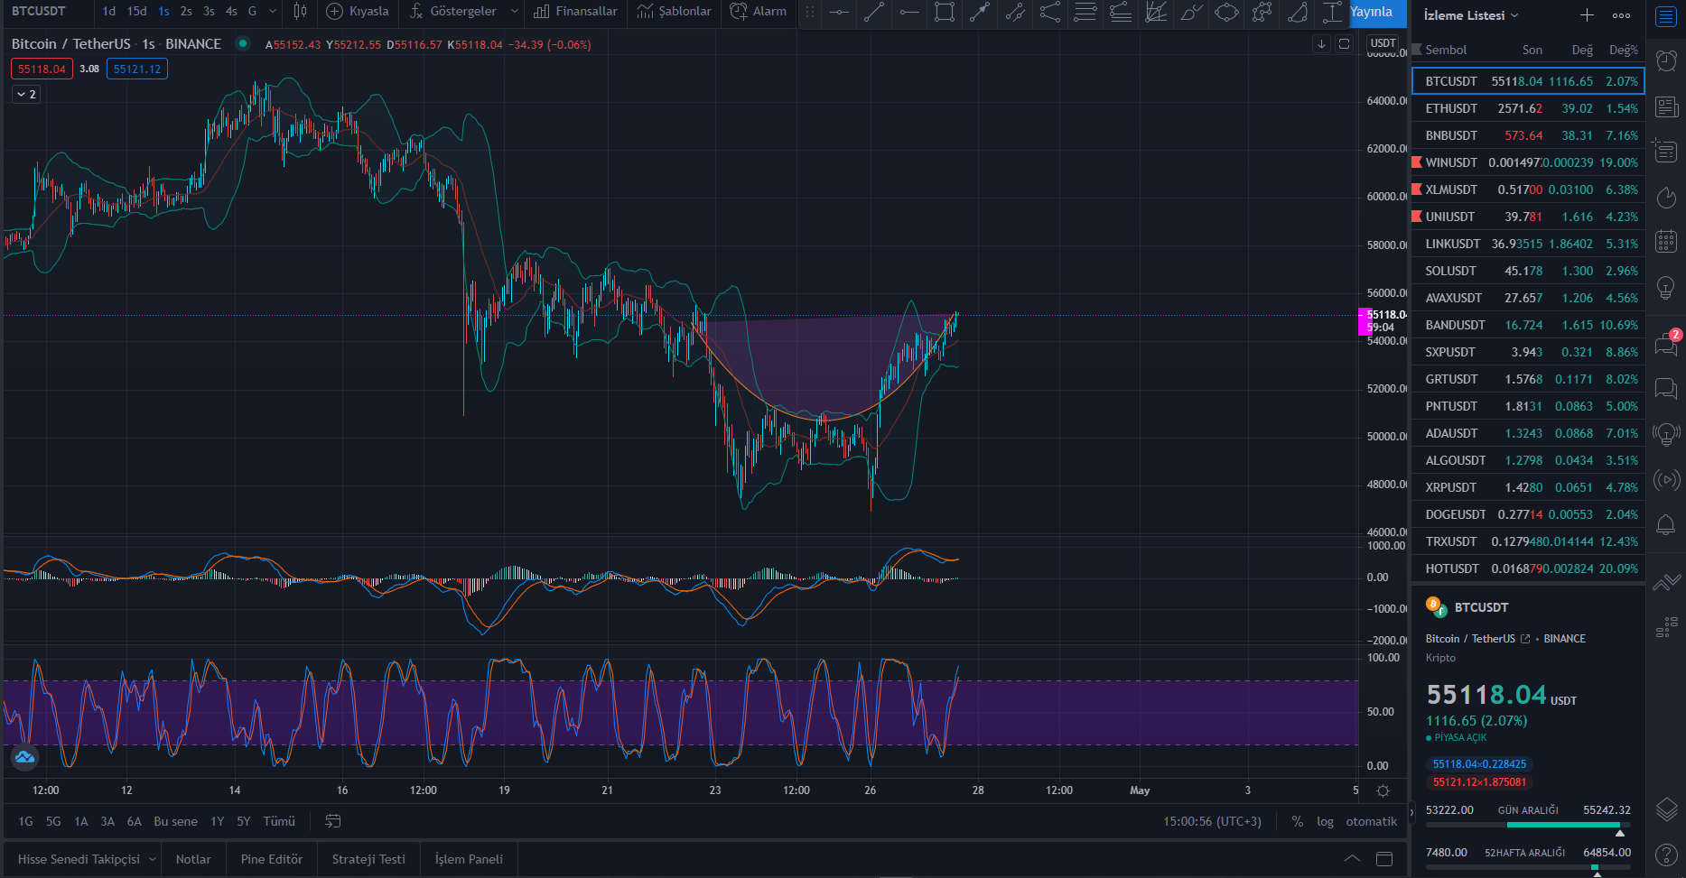Open the candlestick chart type selector
Viewport: 1686px width, 878px height.
point(300,12)
